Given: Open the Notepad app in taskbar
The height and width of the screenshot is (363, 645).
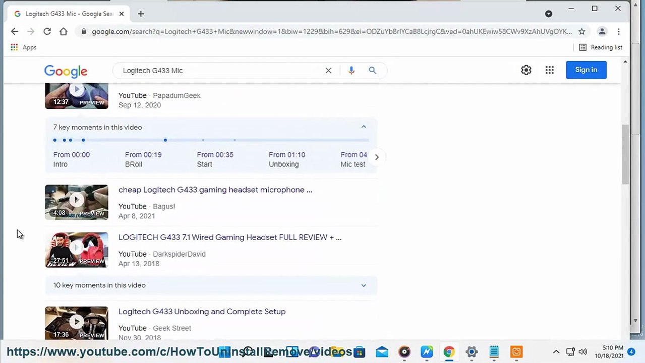Looking at the screenshot, I should coord(494,351).
